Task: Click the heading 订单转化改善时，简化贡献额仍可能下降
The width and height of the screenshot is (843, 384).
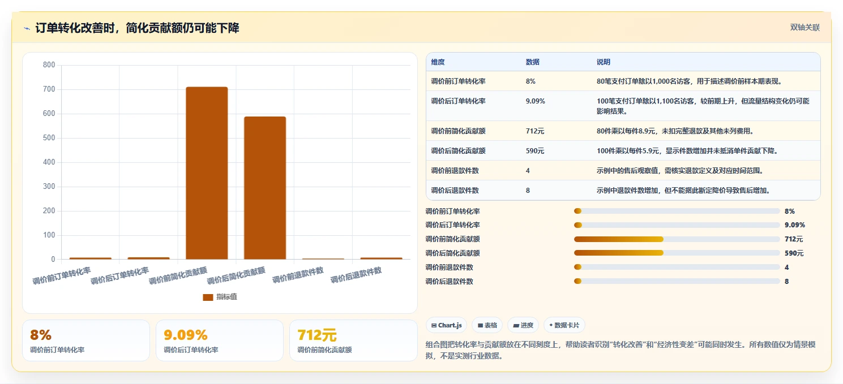Action: [137, 28]
